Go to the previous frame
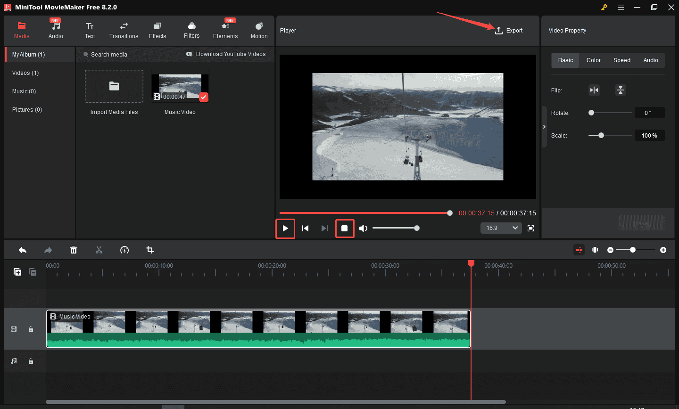Screen dimensions: 679x409 [305, 229]
